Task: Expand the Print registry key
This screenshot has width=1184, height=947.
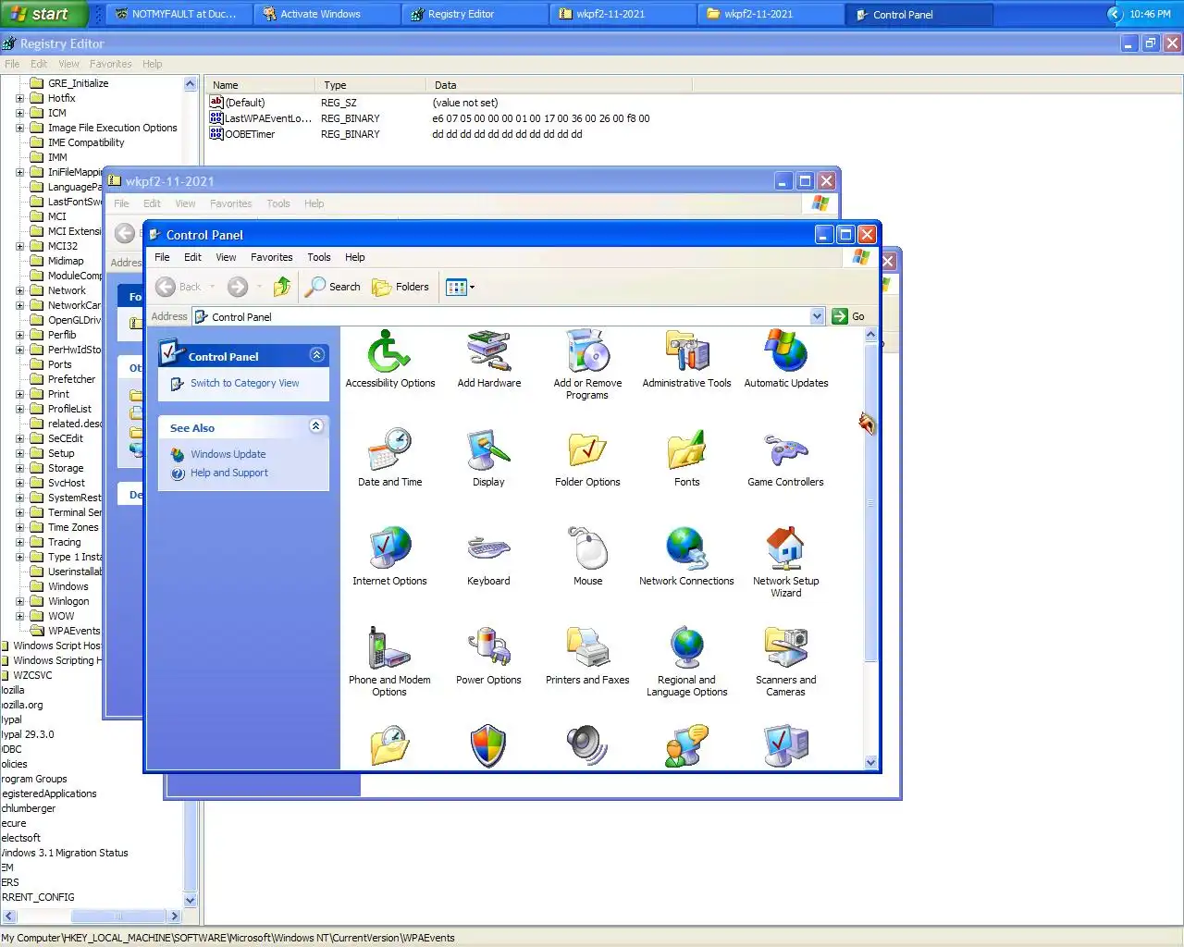Action: (19, 394)
